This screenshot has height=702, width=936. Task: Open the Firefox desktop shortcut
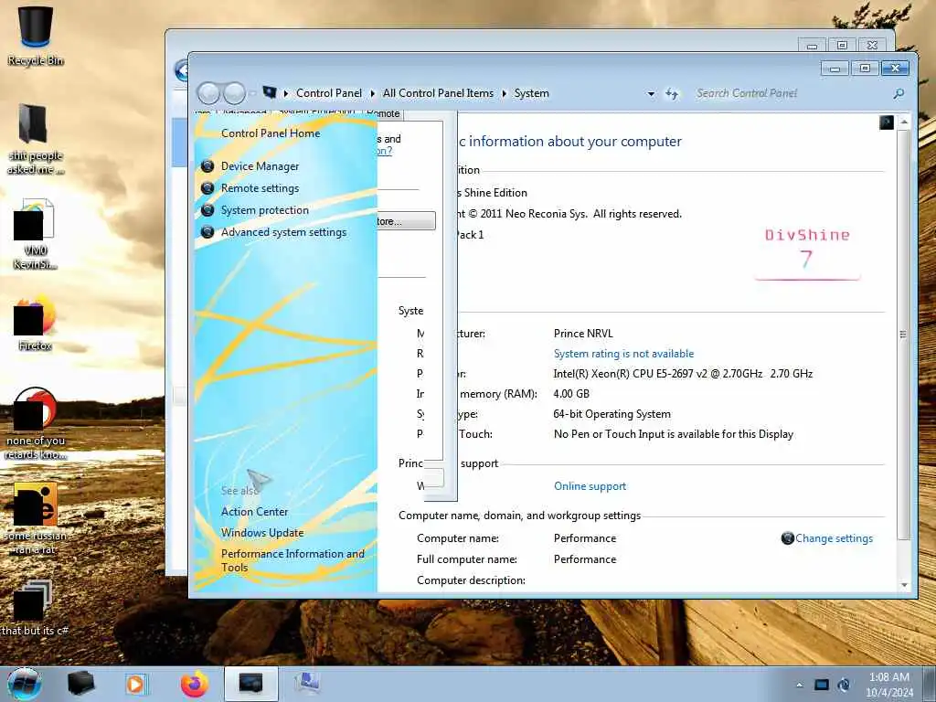click(x=36, y=324)
